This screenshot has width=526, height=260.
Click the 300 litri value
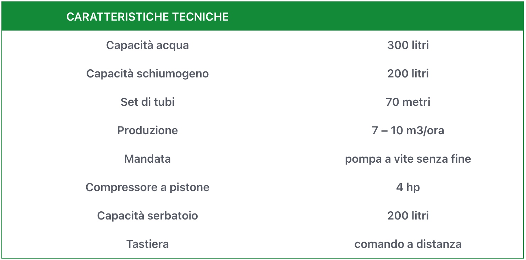[x=408, y=45]
